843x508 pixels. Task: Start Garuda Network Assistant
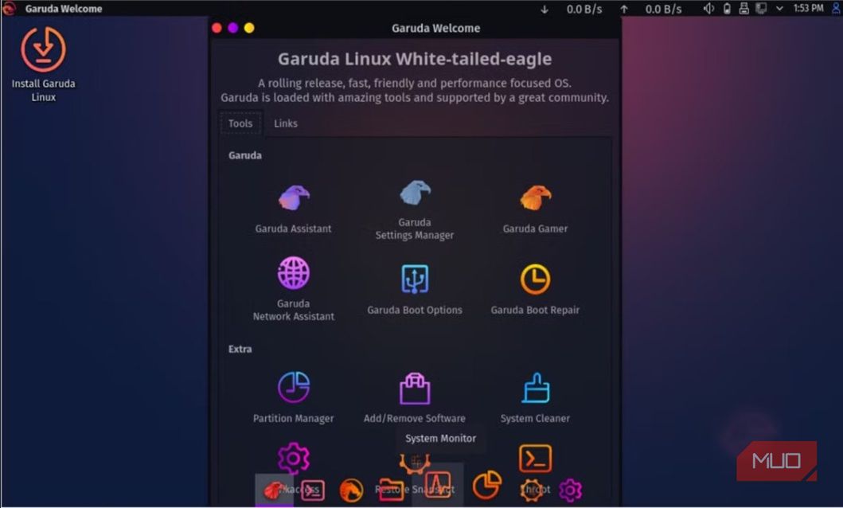click(x=294, y=289)
